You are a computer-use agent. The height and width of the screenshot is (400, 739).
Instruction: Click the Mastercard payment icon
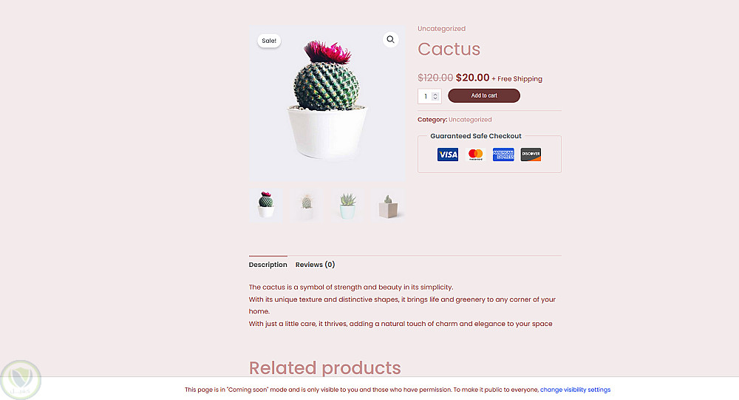(476, 155)
